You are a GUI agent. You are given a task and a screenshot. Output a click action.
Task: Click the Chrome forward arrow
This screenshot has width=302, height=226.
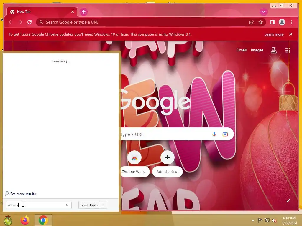click(20, 22)
